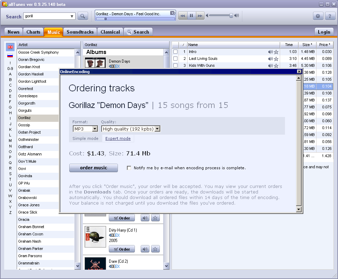The width and height of the screenshot is (338, 279).
Task: Preview Kids With Guns speaker icon
Action: [270, 66]
